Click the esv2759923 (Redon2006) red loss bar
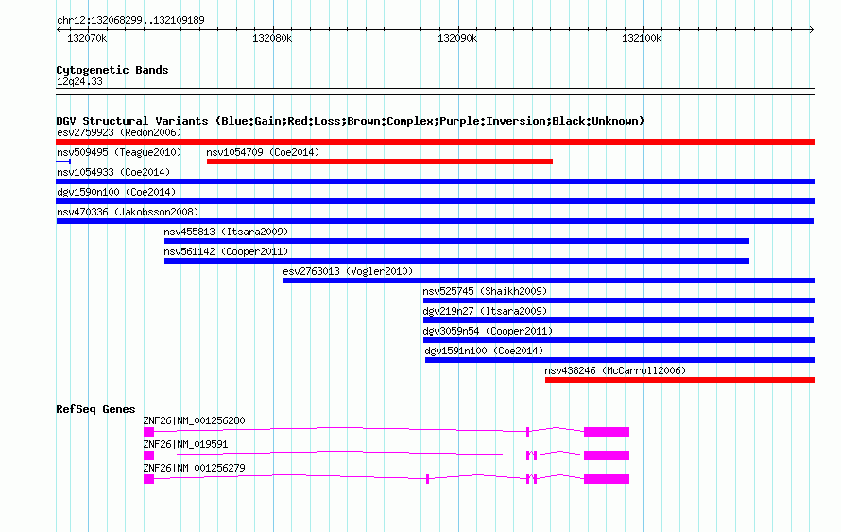 [x=435, y=142]
